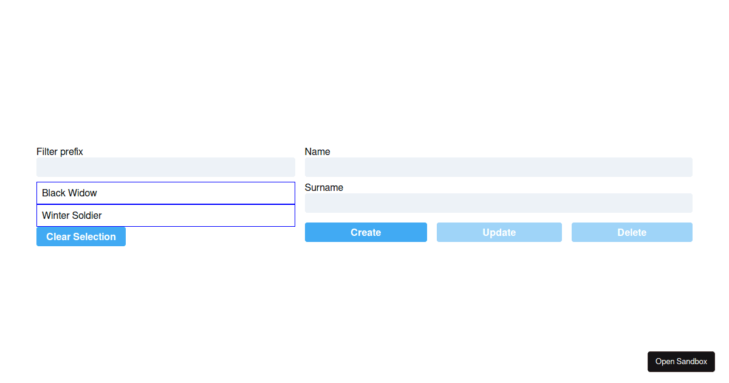Add a new person with Create
This screenshot has width=729, height=383.
click(x=366, y=232)
